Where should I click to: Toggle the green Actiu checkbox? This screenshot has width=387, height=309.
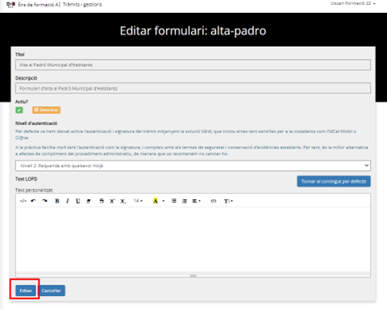click(19, 110)
